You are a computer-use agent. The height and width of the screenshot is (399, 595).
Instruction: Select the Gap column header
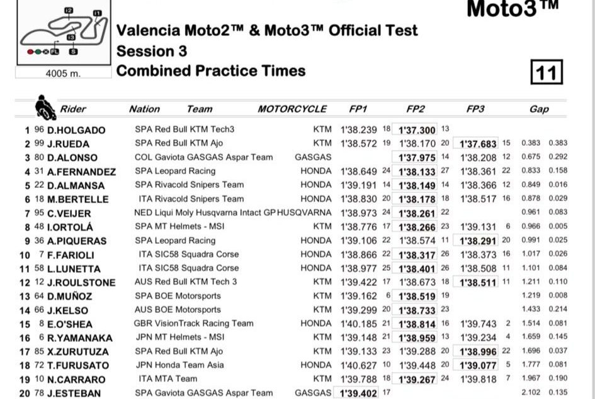click(539, 109)
